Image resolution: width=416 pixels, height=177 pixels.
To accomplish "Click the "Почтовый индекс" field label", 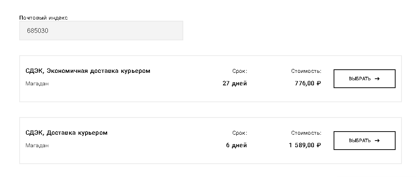I will tap(44, 18).
